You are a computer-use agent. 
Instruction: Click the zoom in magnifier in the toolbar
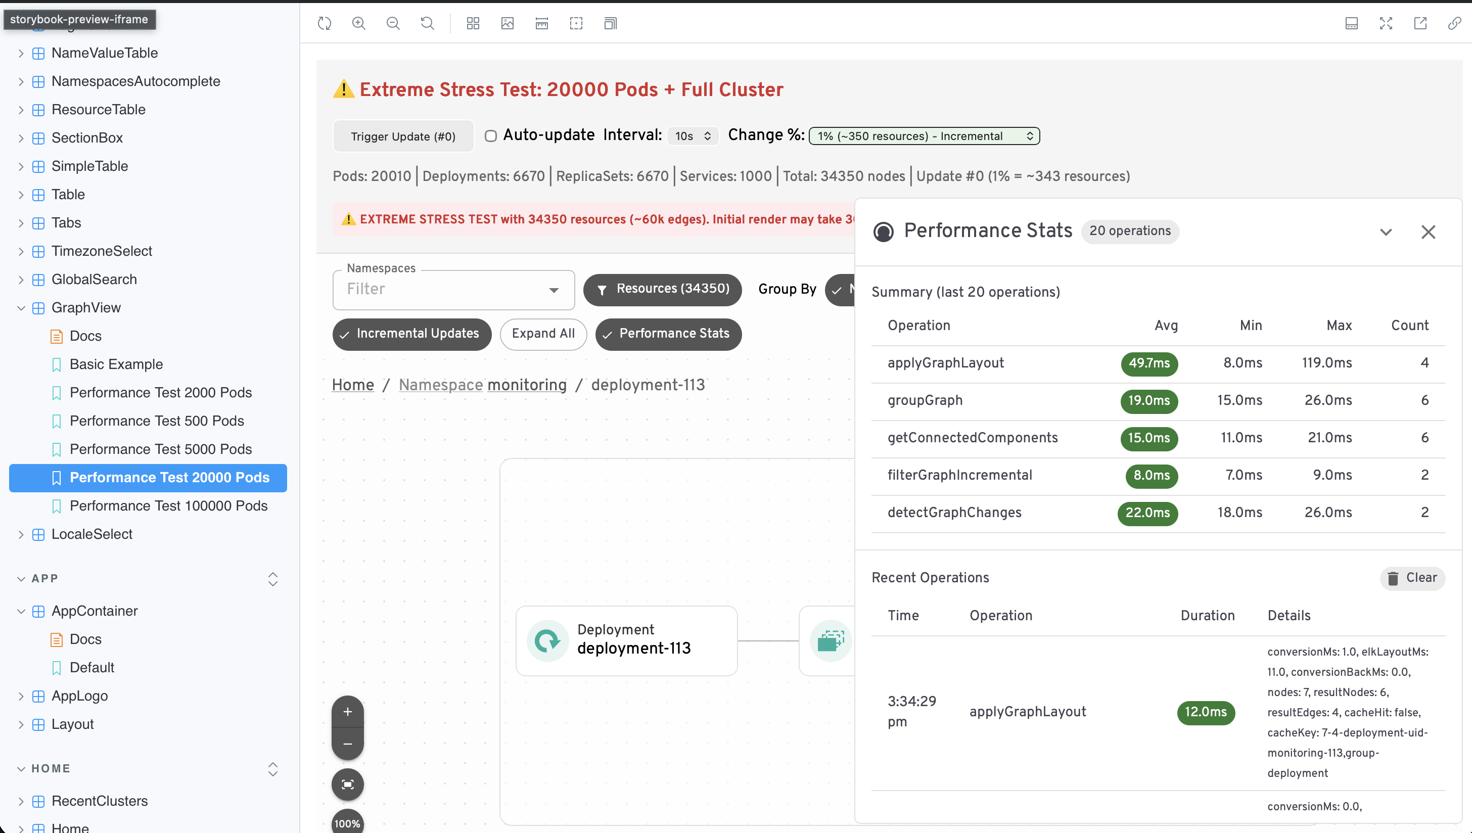(359, 23)
